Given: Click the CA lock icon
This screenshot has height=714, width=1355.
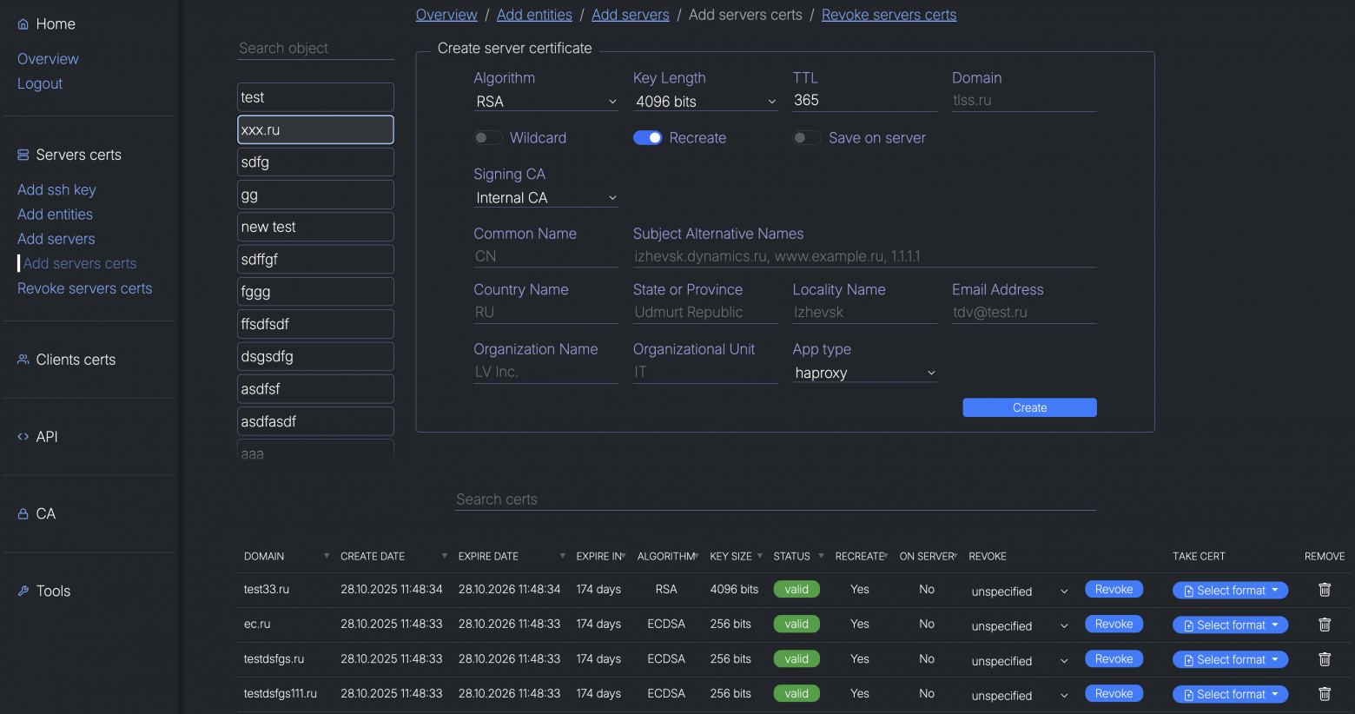Looking at the screenshot, I should [x=23, y=514].
